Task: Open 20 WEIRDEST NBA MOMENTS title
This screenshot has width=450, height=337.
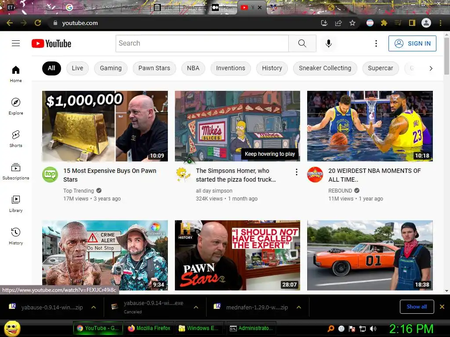Action: coord(374,175)
